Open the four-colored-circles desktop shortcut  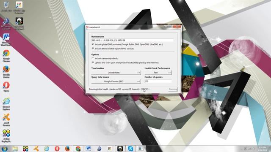click(x=6, y=136)
